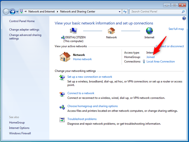Open the recent pages dropdown arrow
Viewport: 189px width, 142px height.
click(17, 12)
